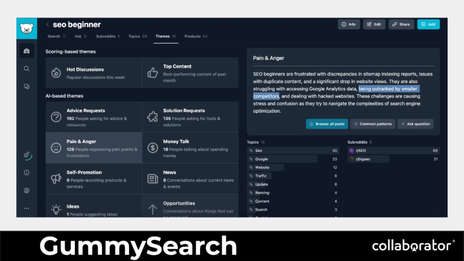This screenshot has height=261, width=464.
Task: Select the Google topic row
Action: [293, 159]
